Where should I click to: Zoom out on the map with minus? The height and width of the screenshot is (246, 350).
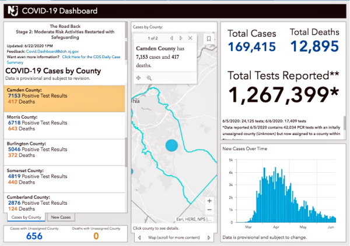click(x=209, y=210)
